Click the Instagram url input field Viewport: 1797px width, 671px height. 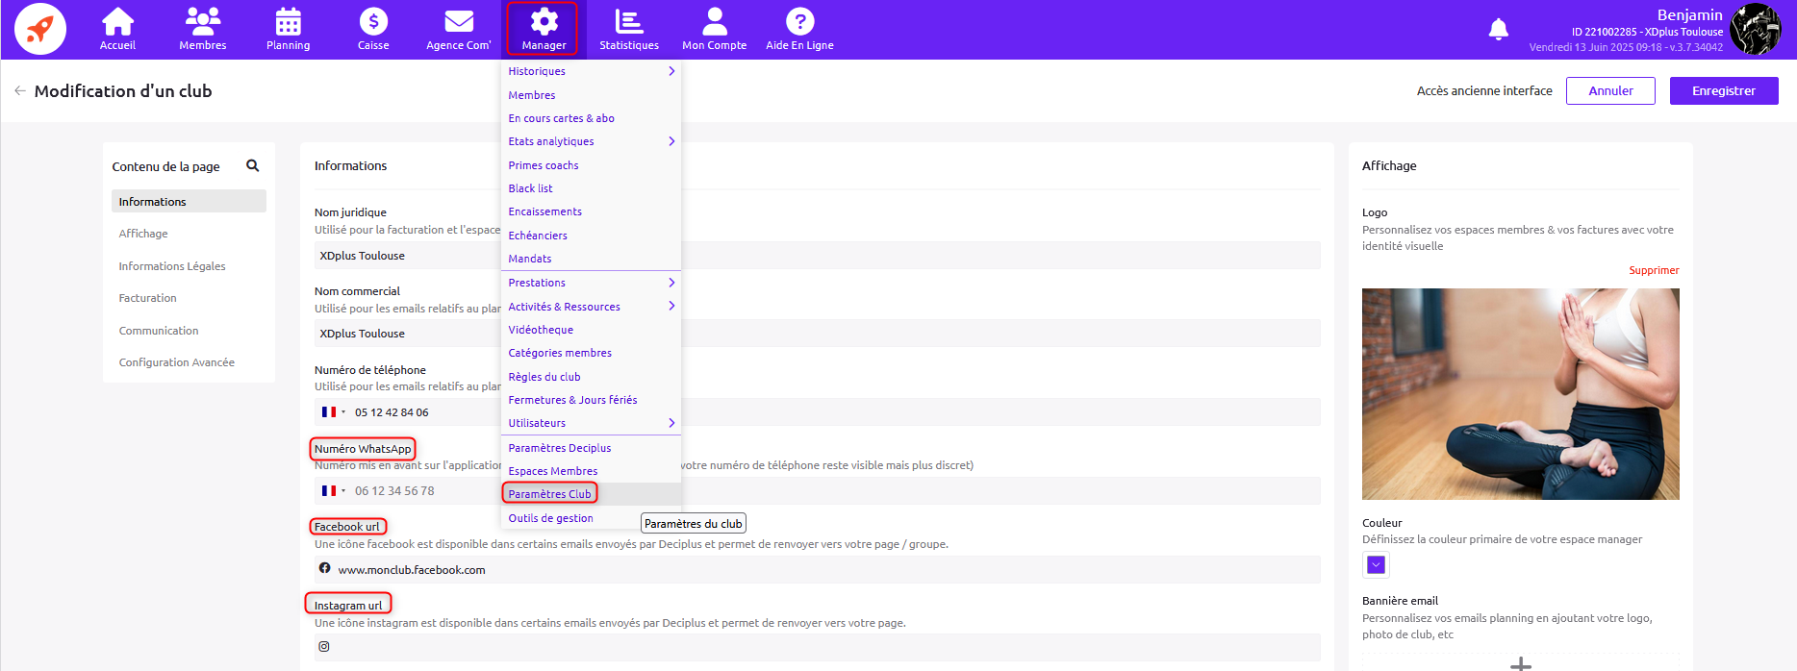click(818, 647)
